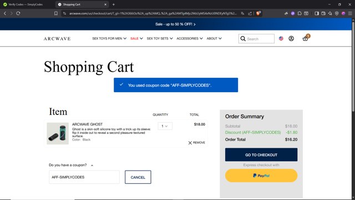
Task: Open the translate page icon in the address bar
Action: coord(242,13)
